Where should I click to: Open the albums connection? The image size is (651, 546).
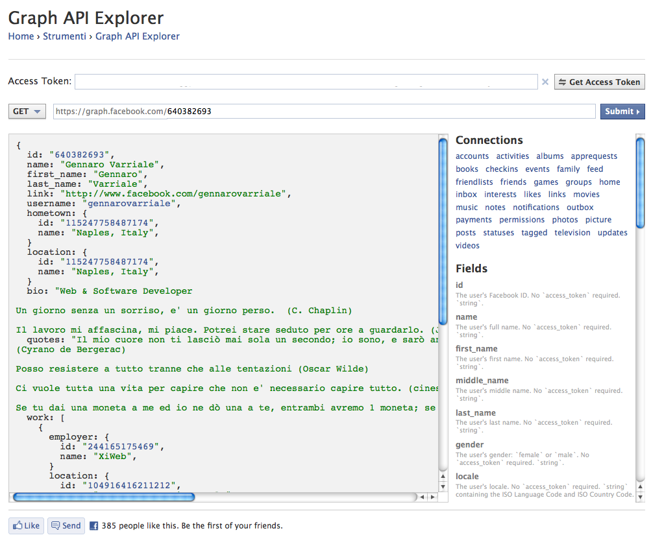(550, 156)
